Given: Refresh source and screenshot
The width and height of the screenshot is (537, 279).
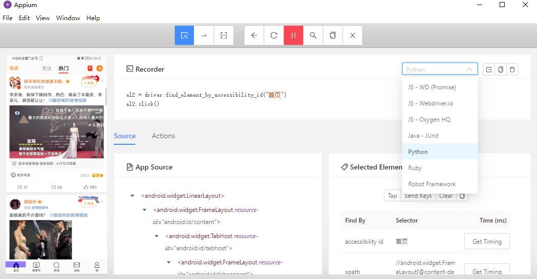Looking at the screenshot, I should [x=274, y=35].
